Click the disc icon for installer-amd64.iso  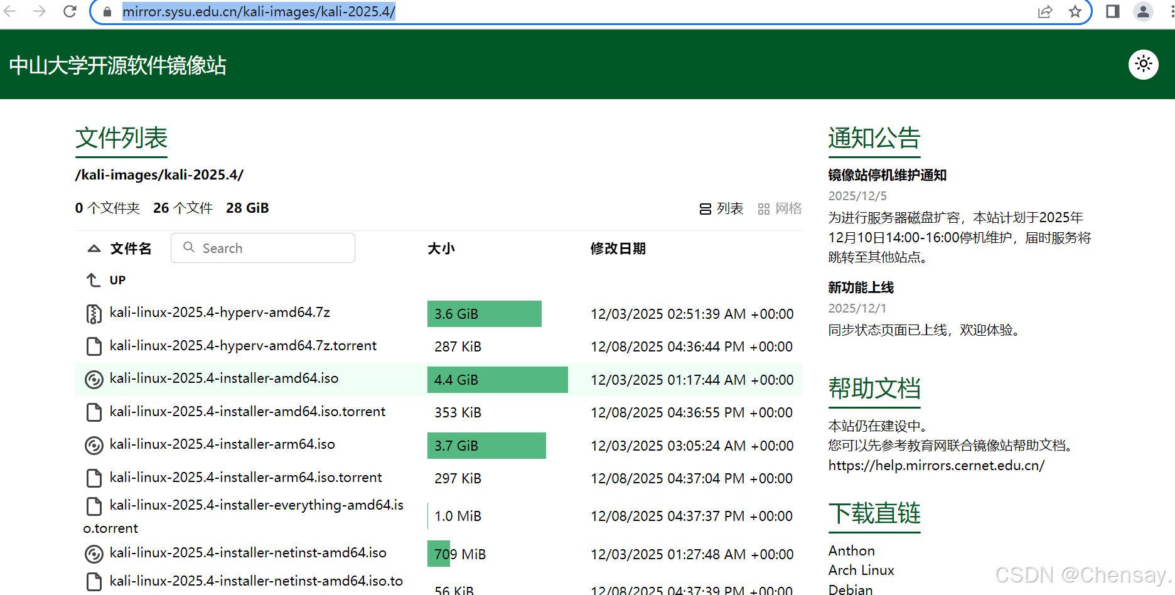94,379
